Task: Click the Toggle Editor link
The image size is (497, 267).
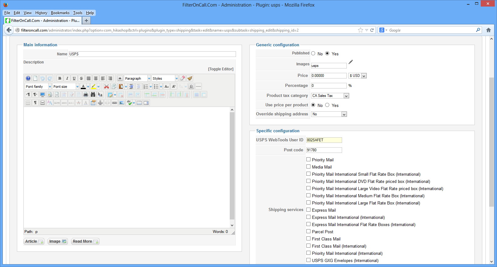Action: click(x=221, y=69)
